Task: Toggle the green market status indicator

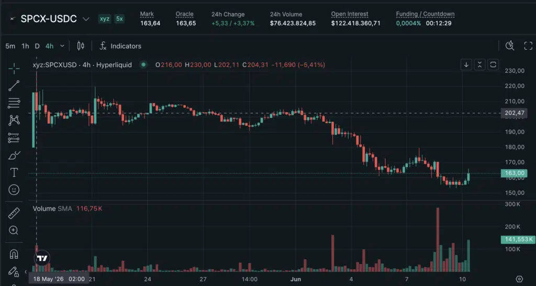Action: [x=143, y=64]
